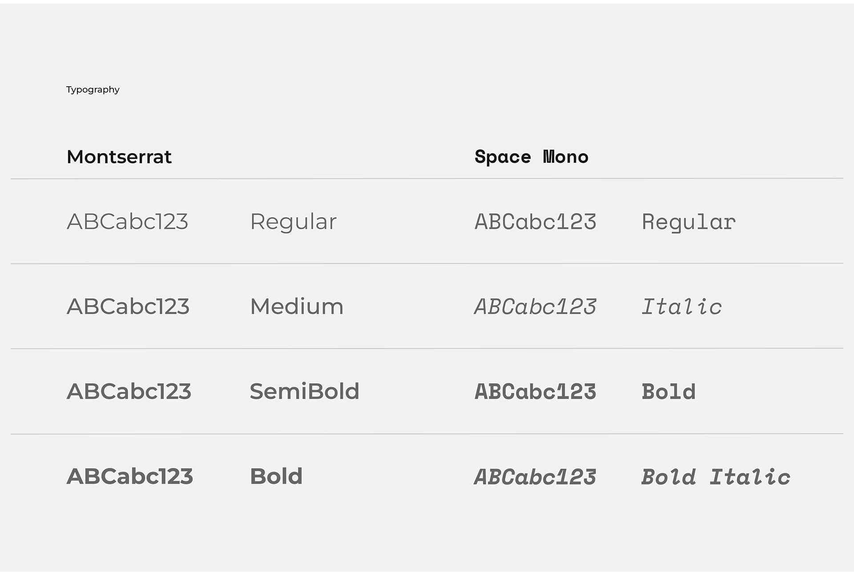854x576 pixels.
Task: Select the Bold Italic style label
Action: pyautogui.click(x=716, y=477)
